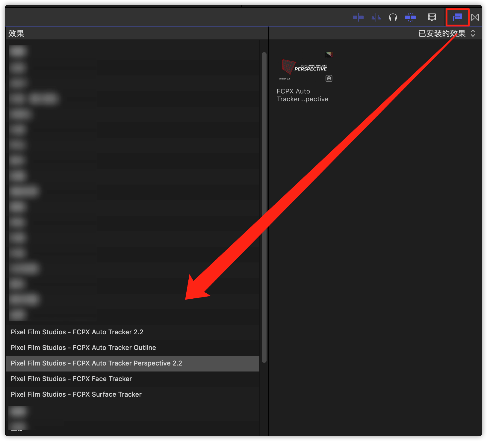Viewport: 487px width, 441px height.
Task: Select Pixel Film Studios - FCPX Surface Tracker
Action: pyautogui.click(x=133, y=394)
